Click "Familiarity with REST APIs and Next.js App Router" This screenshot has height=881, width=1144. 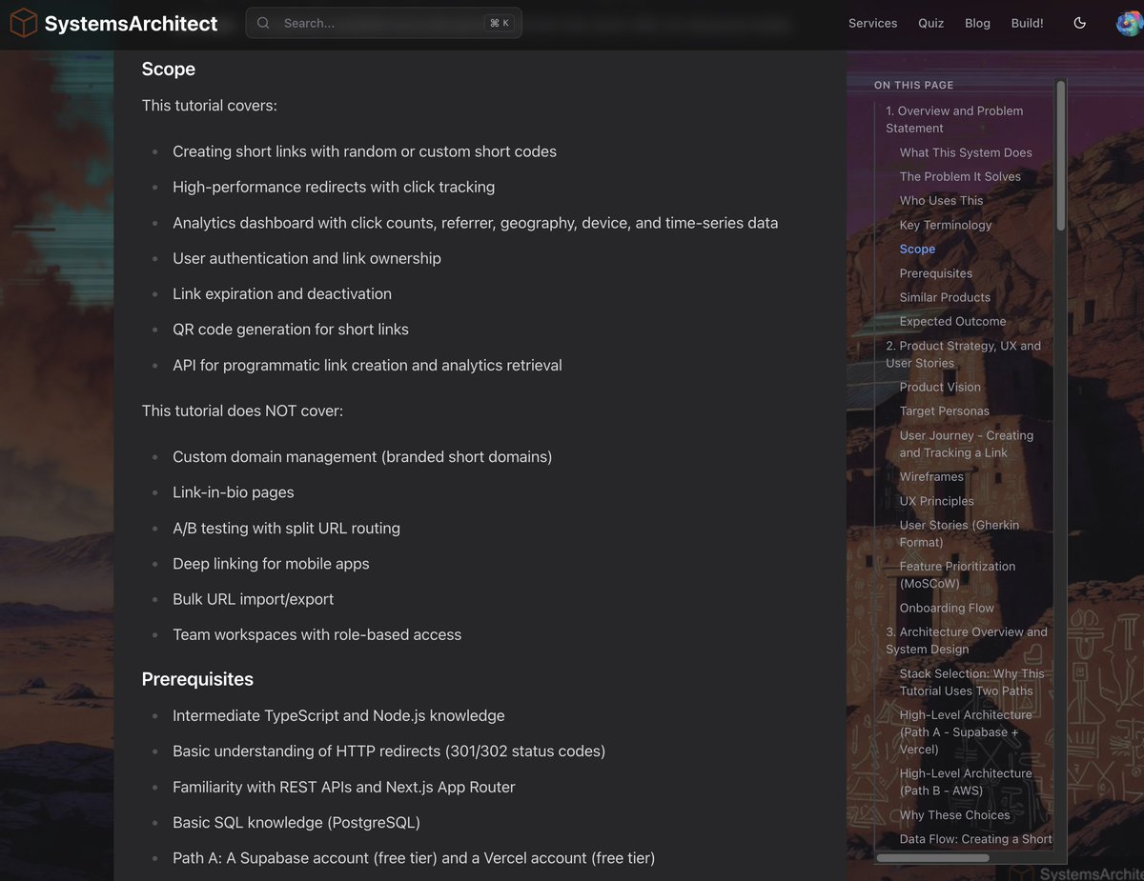click(344, 787)
